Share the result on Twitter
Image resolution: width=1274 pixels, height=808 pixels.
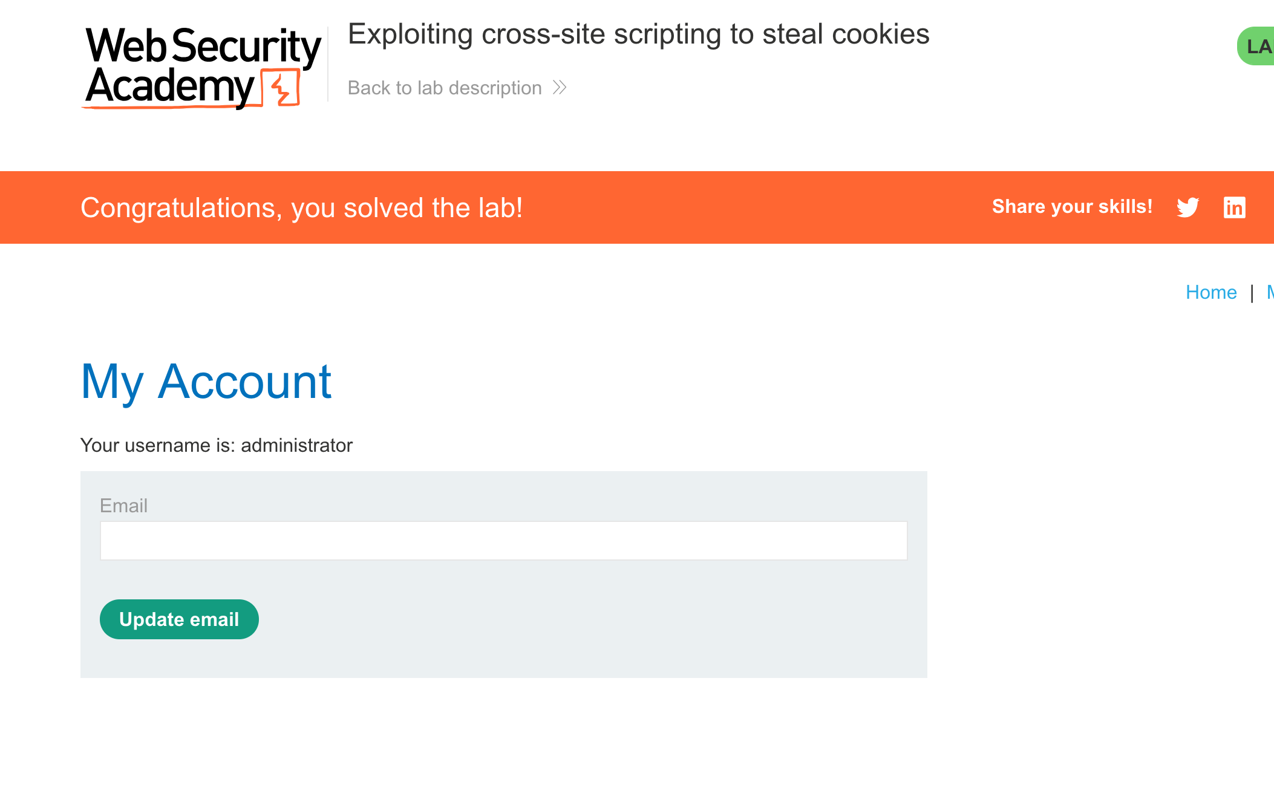click(1187, 207)
